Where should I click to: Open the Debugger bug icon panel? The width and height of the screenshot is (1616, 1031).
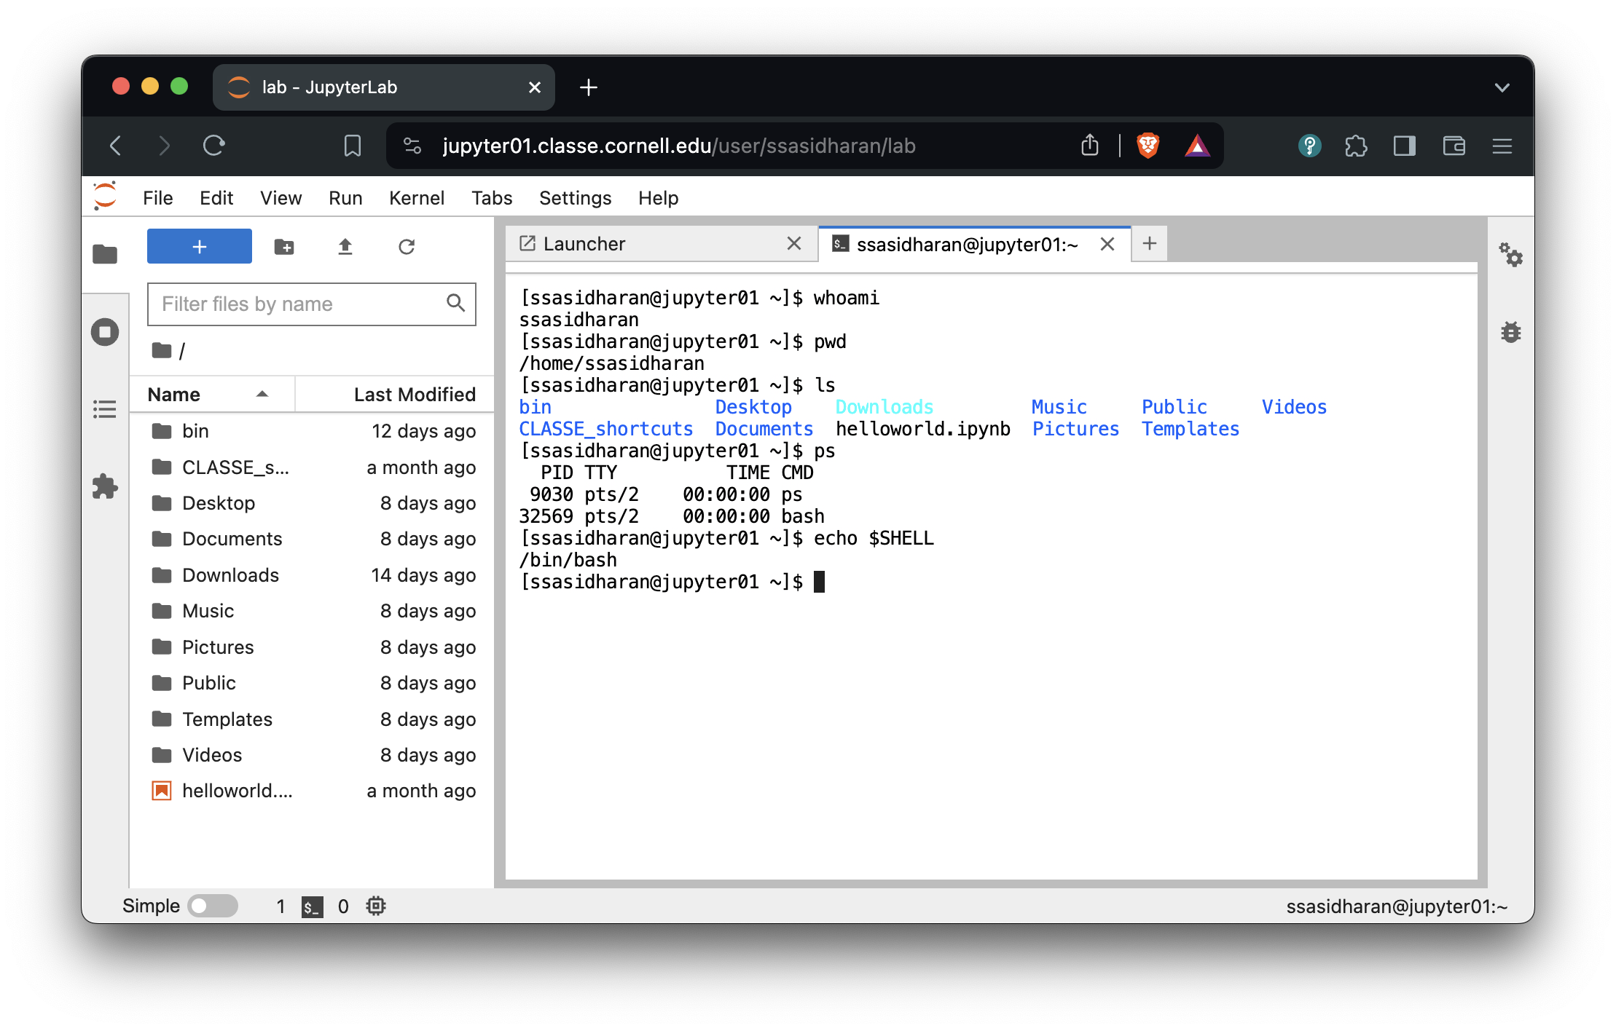(1510, 333)
